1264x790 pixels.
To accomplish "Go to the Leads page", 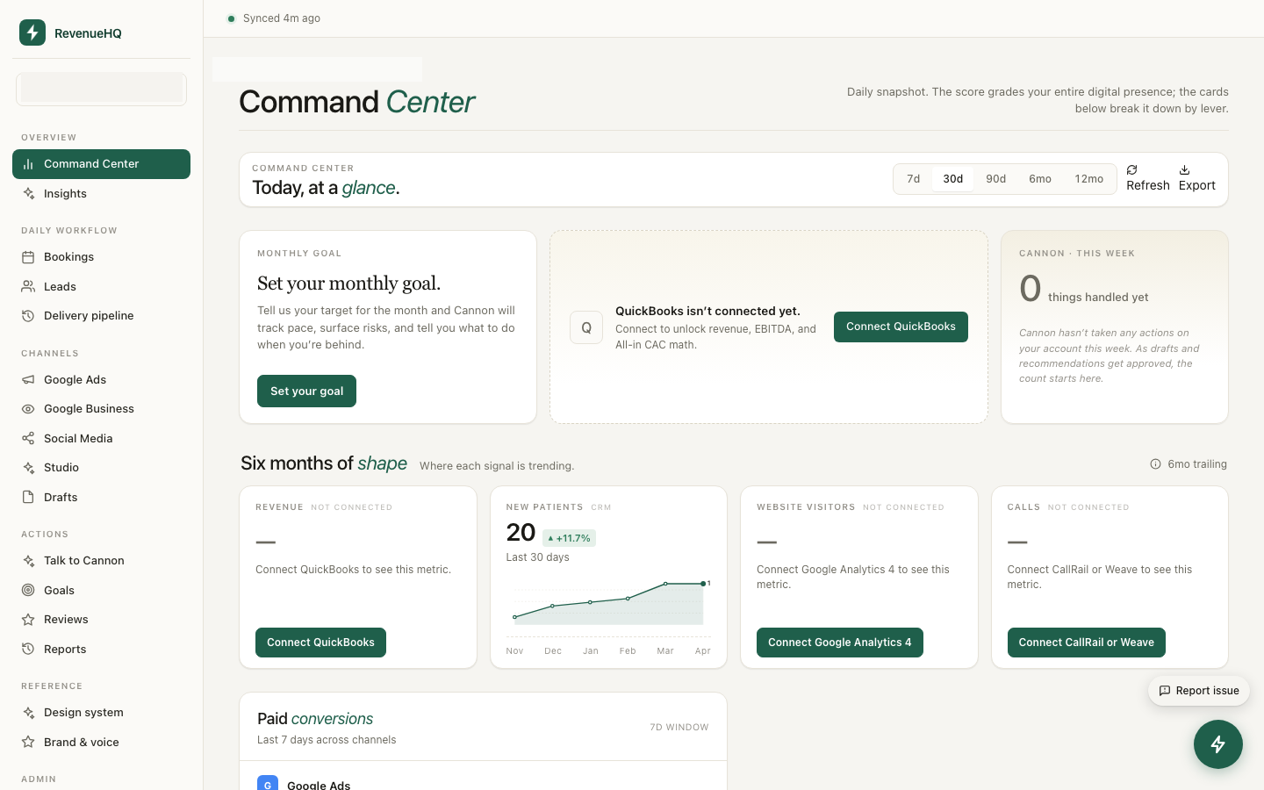I will coord(101,287).
